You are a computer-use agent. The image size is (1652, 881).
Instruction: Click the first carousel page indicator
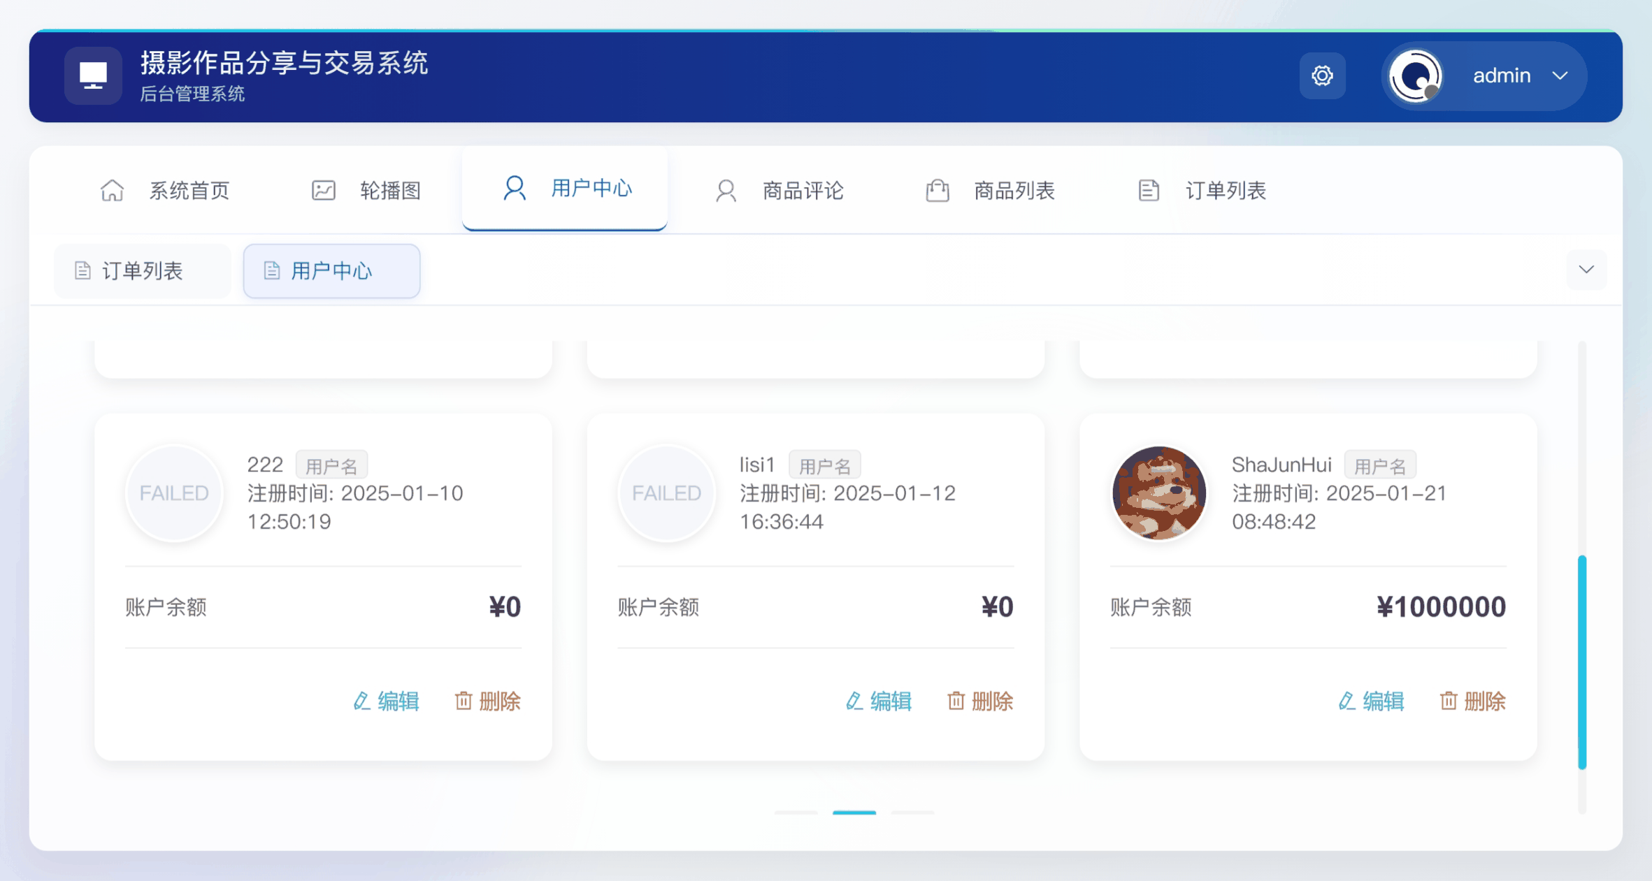pyautogui.click(x=796, y=813)
